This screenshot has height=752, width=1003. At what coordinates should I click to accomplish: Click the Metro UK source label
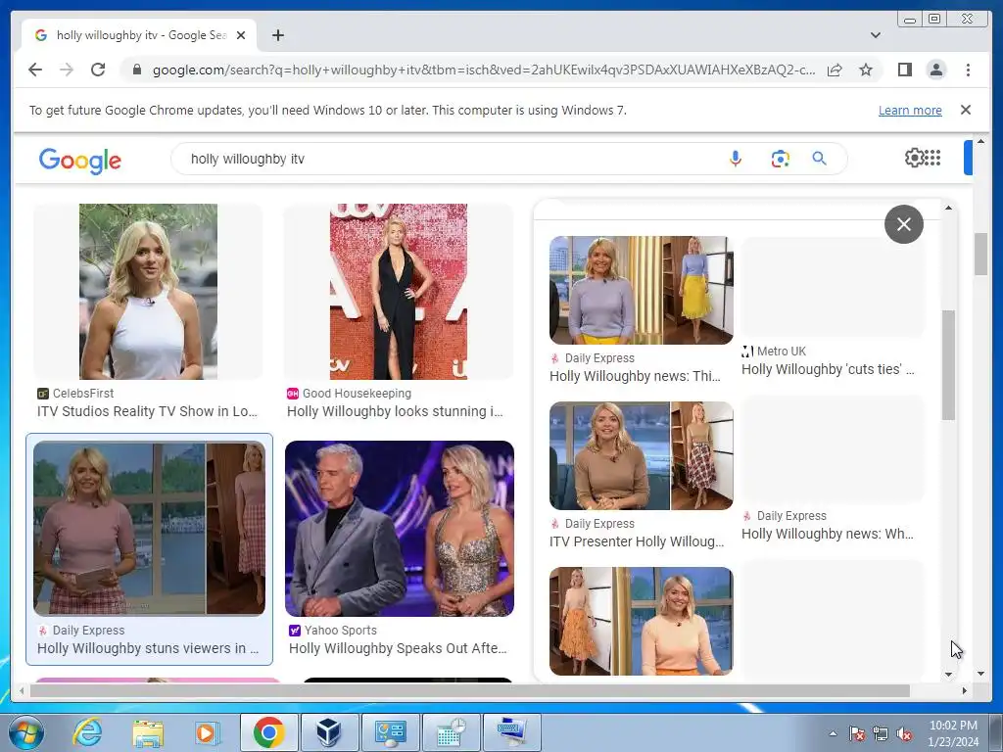click(781, 352)
